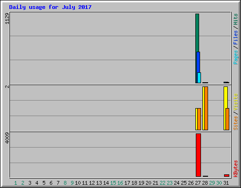Click day 31 on the x-axis

[x=226, y=183]
